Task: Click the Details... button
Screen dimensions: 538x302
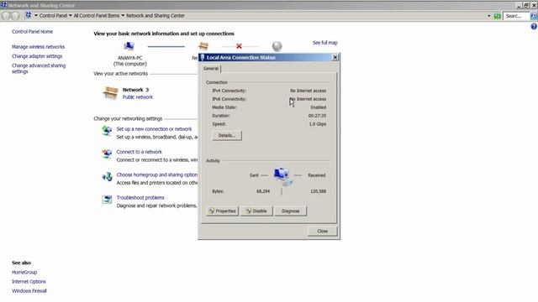Action: point(227,136)
